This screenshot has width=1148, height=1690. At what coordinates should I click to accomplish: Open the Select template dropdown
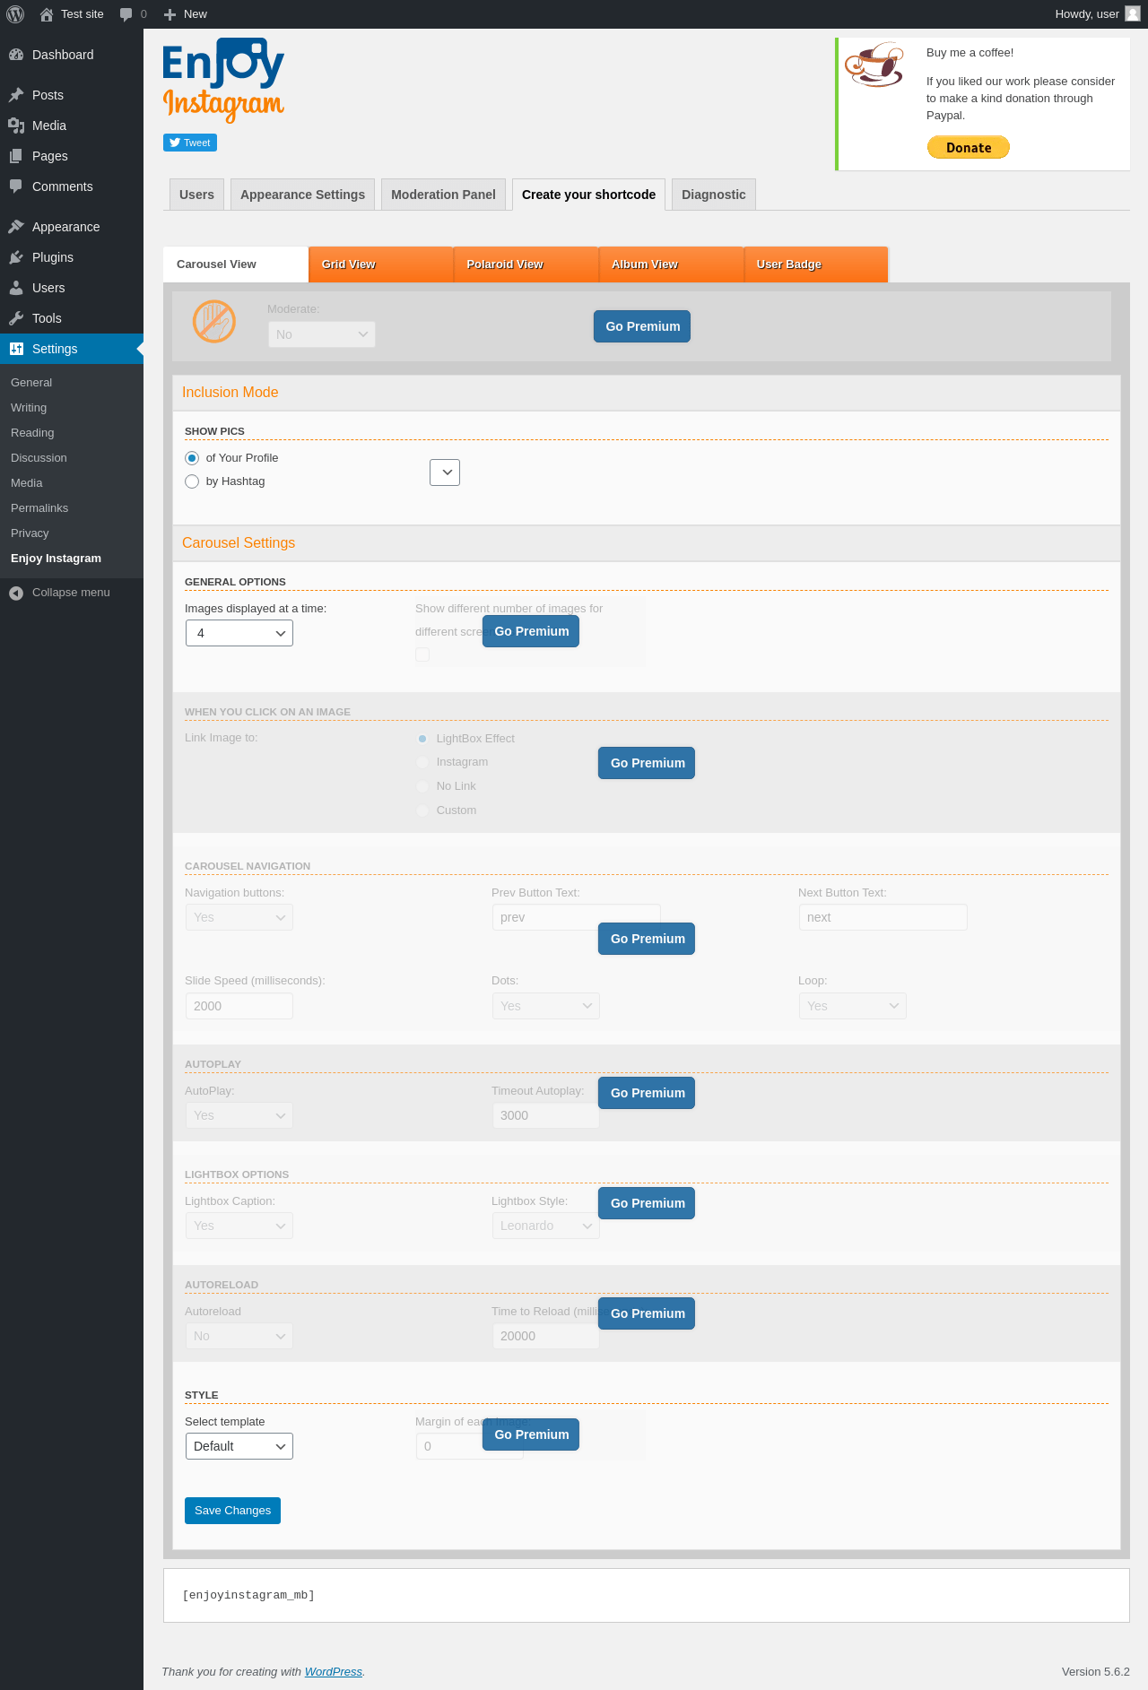[x=239, y=1446]
